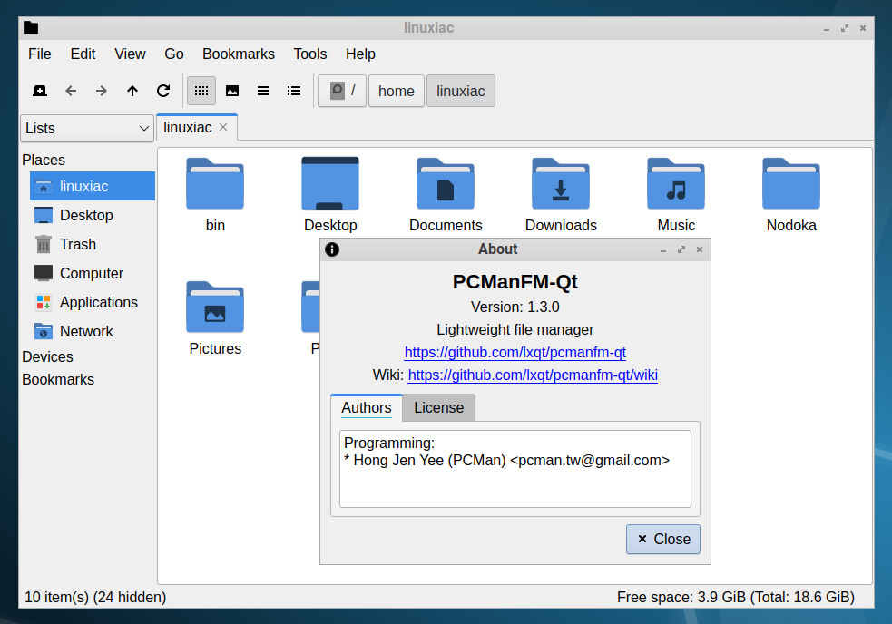The width and height of the screenshot is (892, 624).
Task: Select the Downloads folder icon
Action: pos(561,184)
